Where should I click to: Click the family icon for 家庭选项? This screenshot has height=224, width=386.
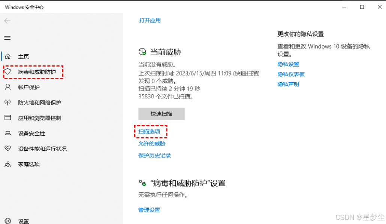pyautogui.click(x=8, y=164)
